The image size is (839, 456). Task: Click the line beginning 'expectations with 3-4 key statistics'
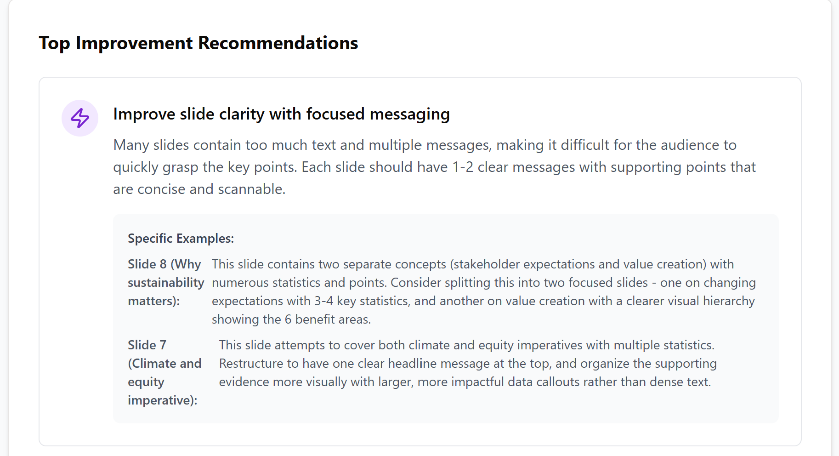[483, 301]
